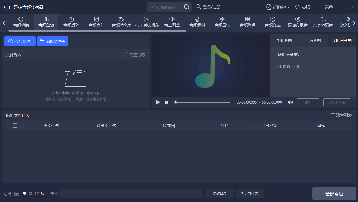Screen dimensions: 358x202
Task: Open the 音频转换 (audio convert) tool
Action: pyautogui.click(x=21, y=22)
